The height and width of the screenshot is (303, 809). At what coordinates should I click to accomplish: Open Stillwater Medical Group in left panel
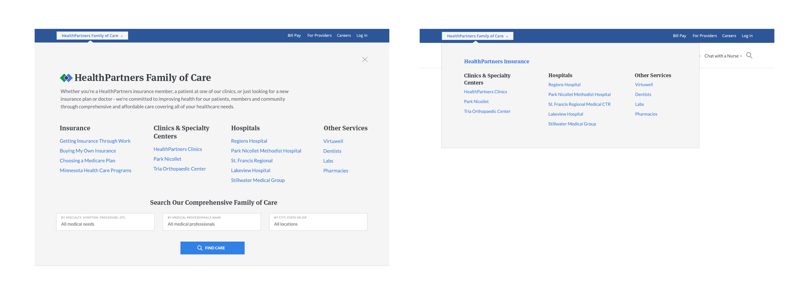(x=258, y=180)
